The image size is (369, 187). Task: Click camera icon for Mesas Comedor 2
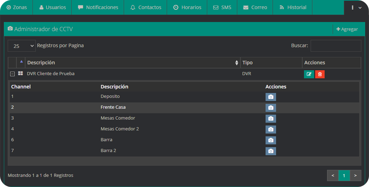270,129
